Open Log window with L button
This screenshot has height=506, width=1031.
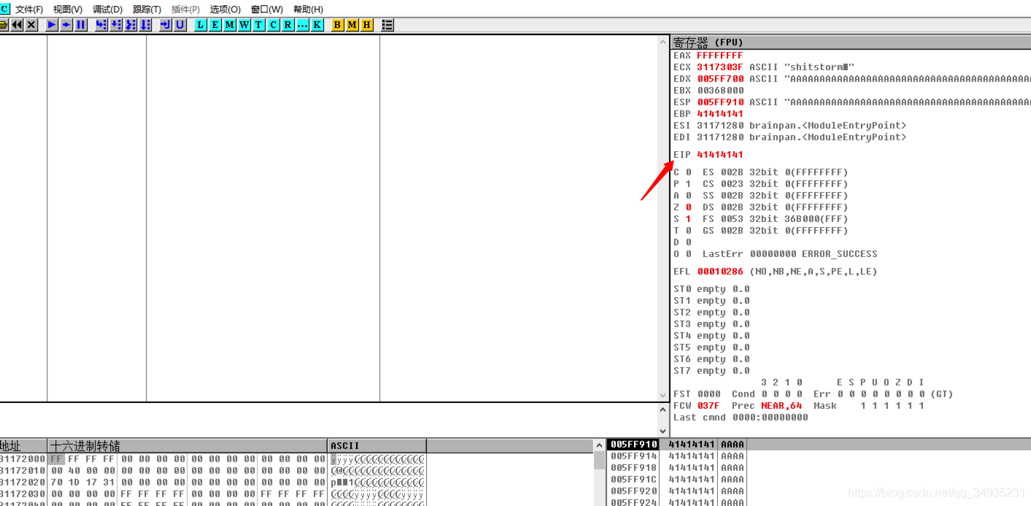201,25
